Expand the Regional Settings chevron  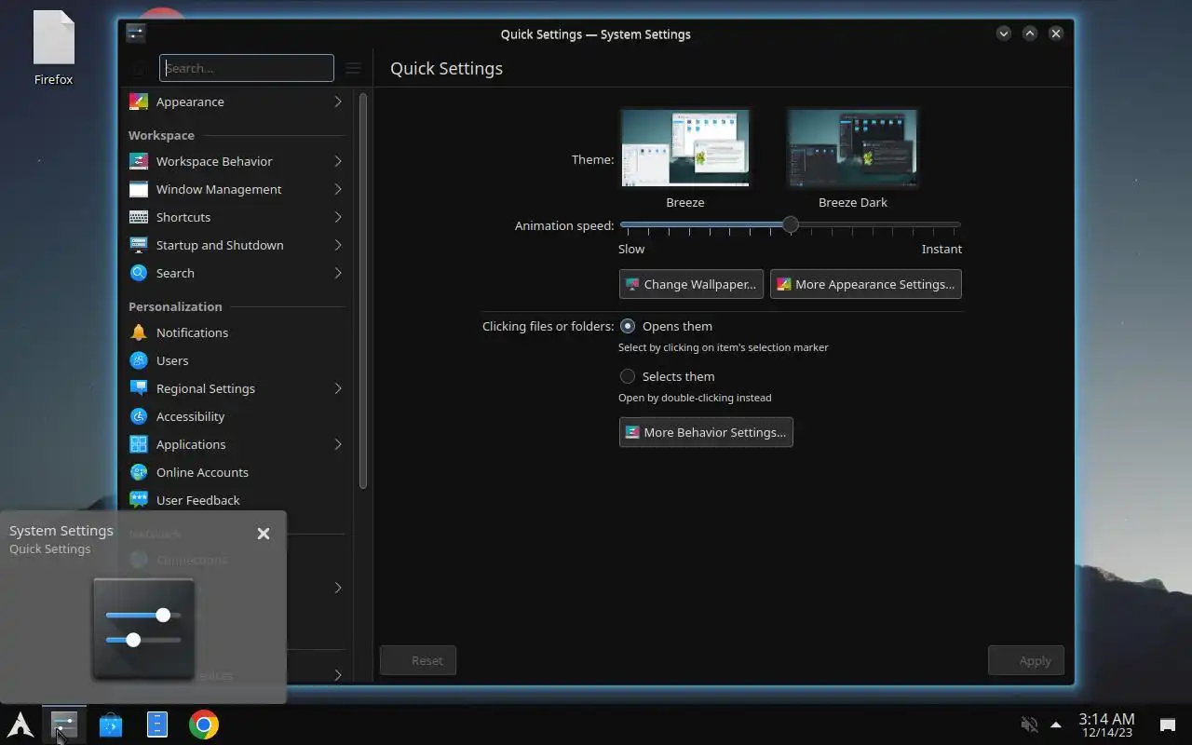[x=338, y=388]
